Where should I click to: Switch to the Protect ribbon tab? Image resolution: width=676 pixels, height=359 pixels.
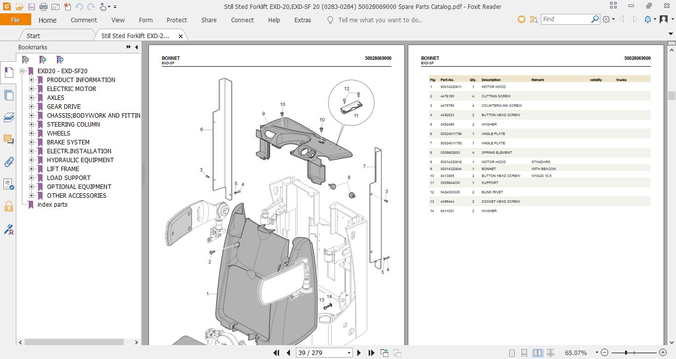[177, 20]
